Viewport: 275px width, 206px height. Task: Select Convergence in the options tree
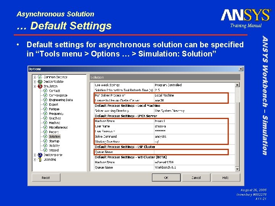click(58, 95)
